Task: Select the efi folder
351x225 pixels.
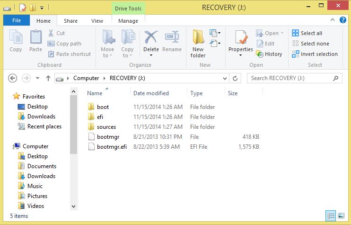Action: pyautogui.click(x=174, y=117)
